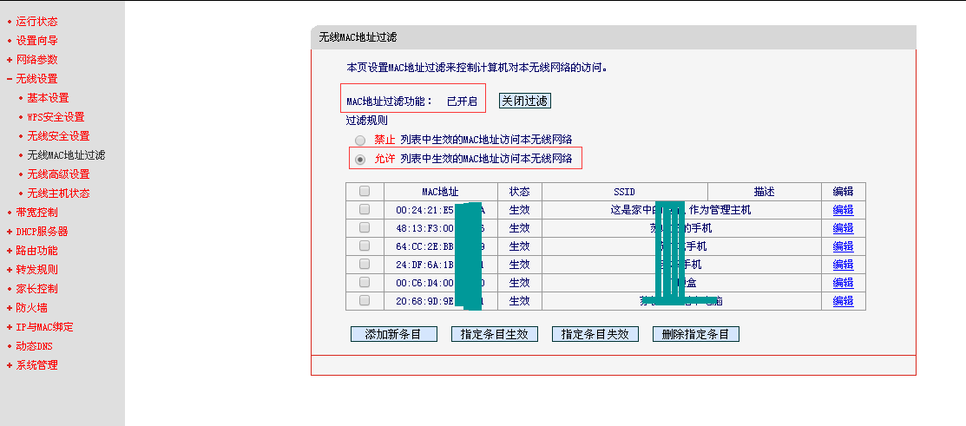Select the 允许 filter rule radio button
Image resolution: width=966 pixels, height=426 pixels.
pos(360,160)
